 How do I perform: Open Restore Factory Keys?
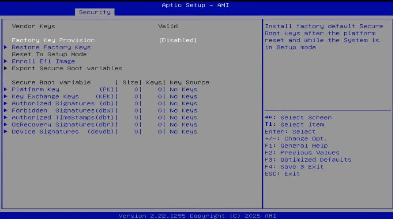pyautogui.click(x=51, y=47)
